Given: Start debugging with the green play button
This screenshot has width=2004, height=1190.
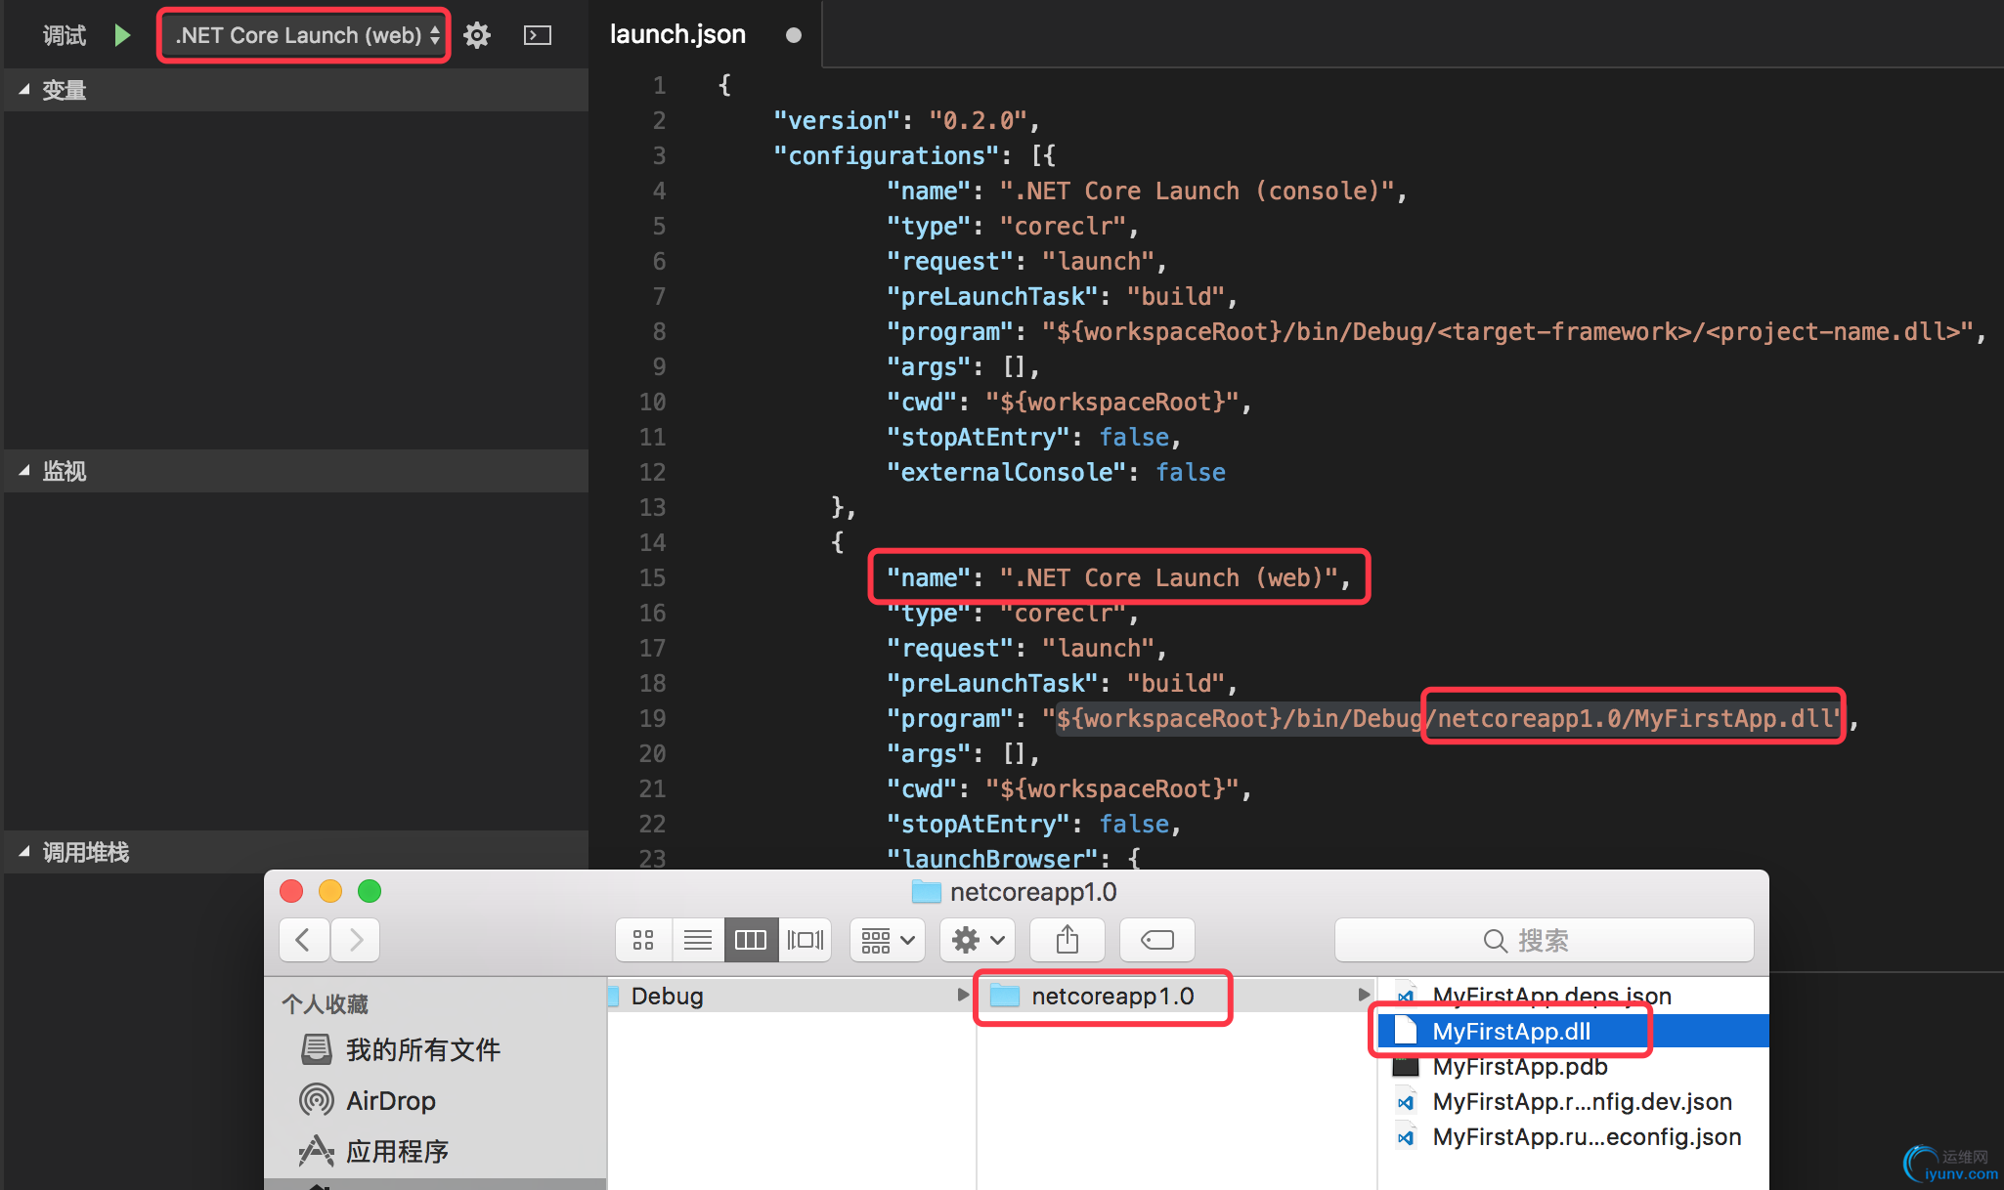Looking at the screenshot, I should click(122, 36).
